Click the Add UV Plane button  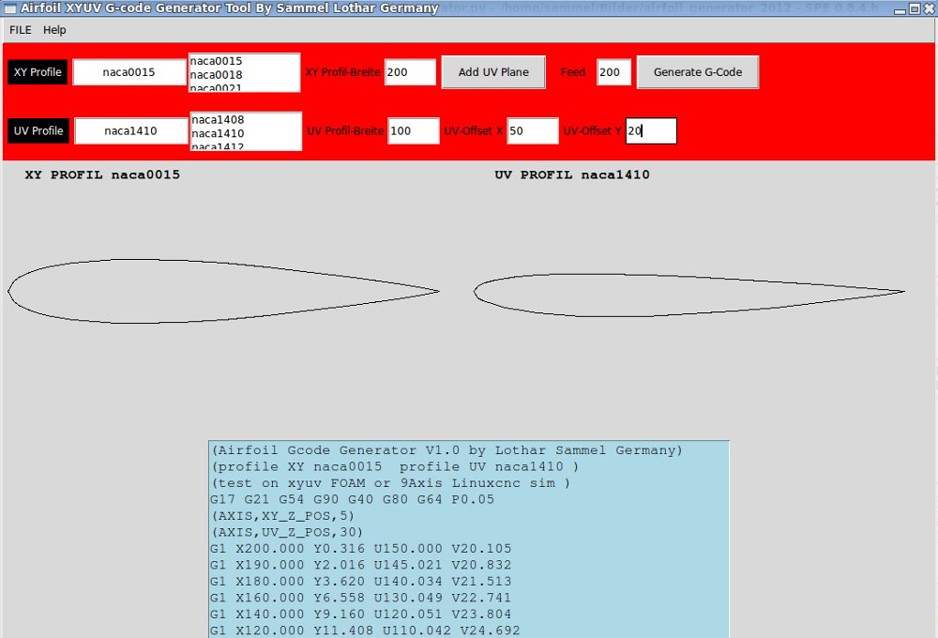tap(493, 71)
